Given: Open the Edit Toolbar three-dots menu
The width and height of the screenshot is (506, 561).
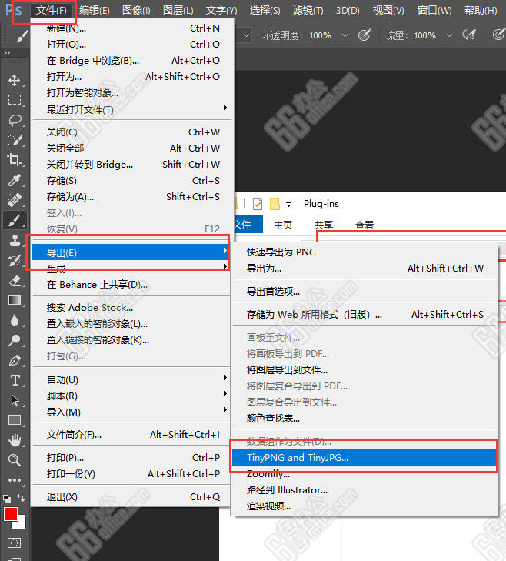Looking at the screenshot, I should [15, 480].
